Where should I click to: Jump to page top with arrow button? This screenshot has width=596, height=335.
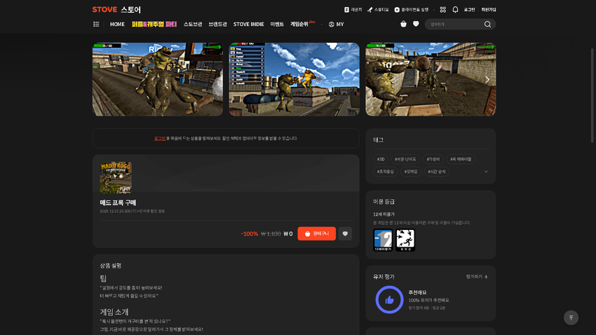(571, 317)
